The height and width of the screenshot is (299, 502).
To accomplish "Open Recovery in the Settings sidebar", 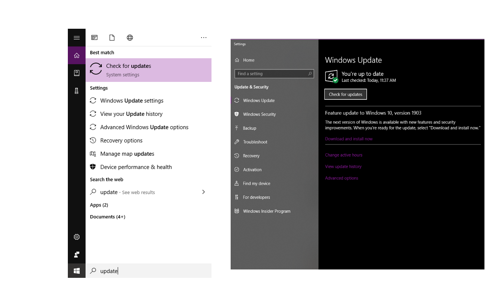I will click(275, 156).
